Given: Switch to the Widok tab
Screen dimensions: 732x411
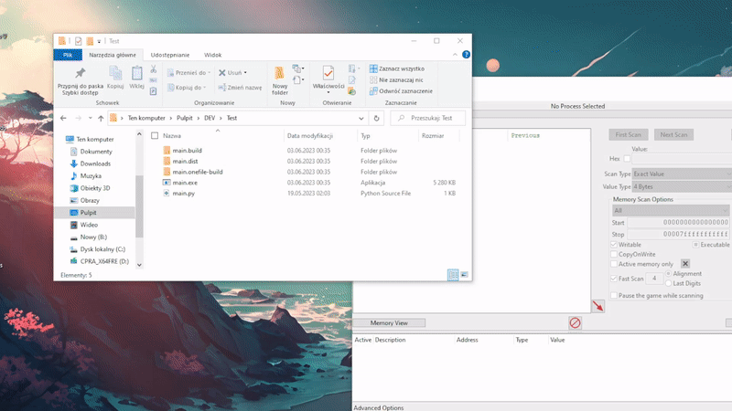Looking at the screenshot, I should pos(212,55).
